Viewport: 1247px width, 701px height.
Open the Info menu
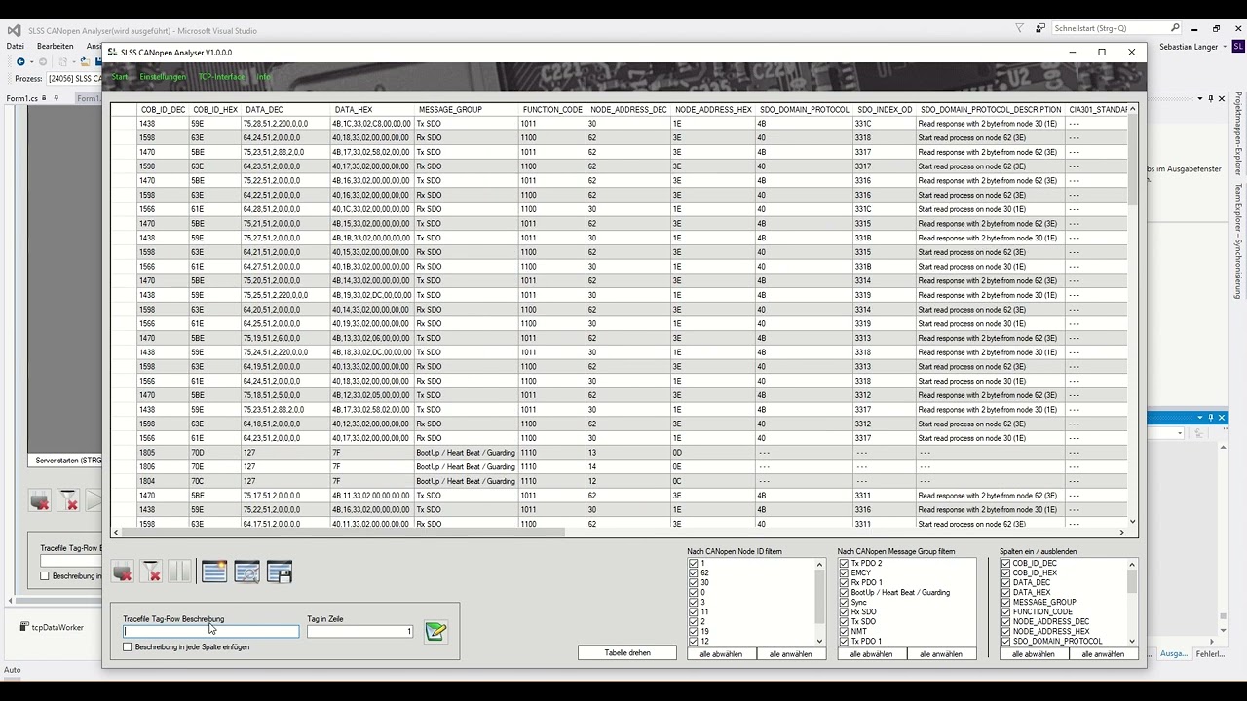pyautogui.click(x=264, y=77)
